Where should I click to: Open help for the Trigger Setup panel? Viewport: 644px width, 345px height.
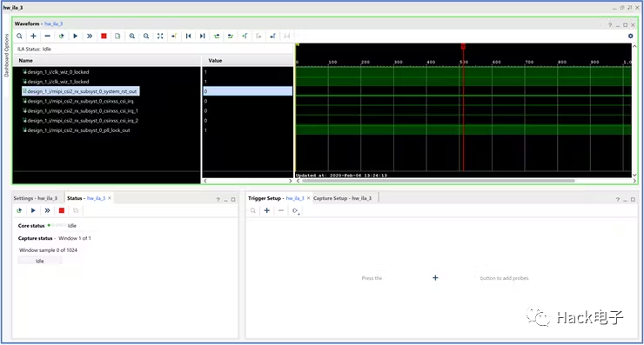point(617,199)
